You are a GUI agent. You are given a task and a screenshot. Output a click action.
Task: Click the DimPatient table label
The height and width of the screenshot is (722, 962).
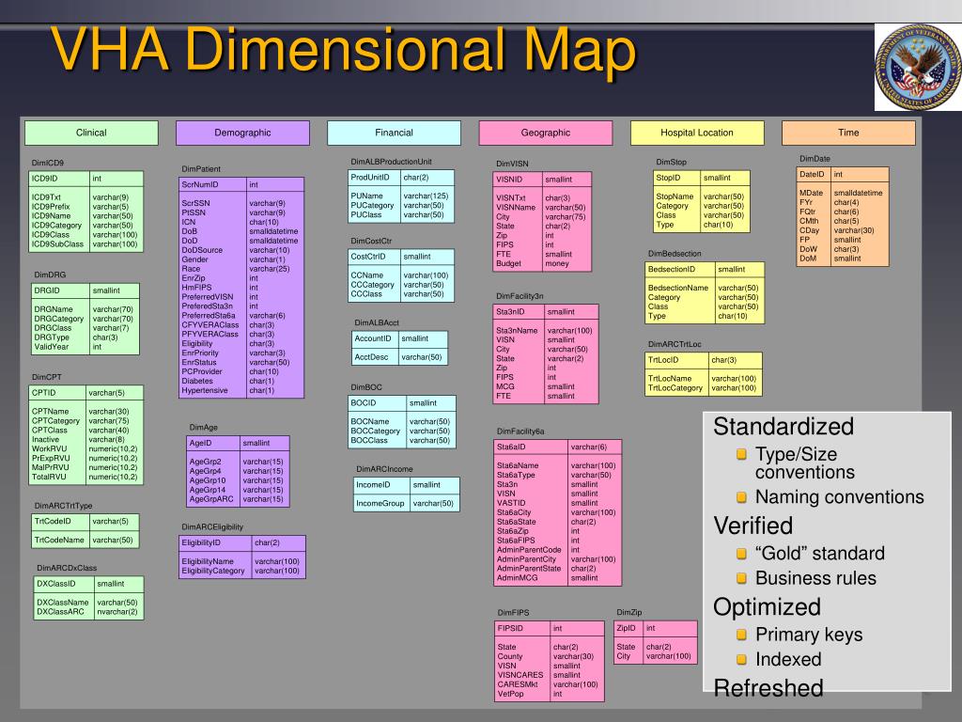point(201,169)
